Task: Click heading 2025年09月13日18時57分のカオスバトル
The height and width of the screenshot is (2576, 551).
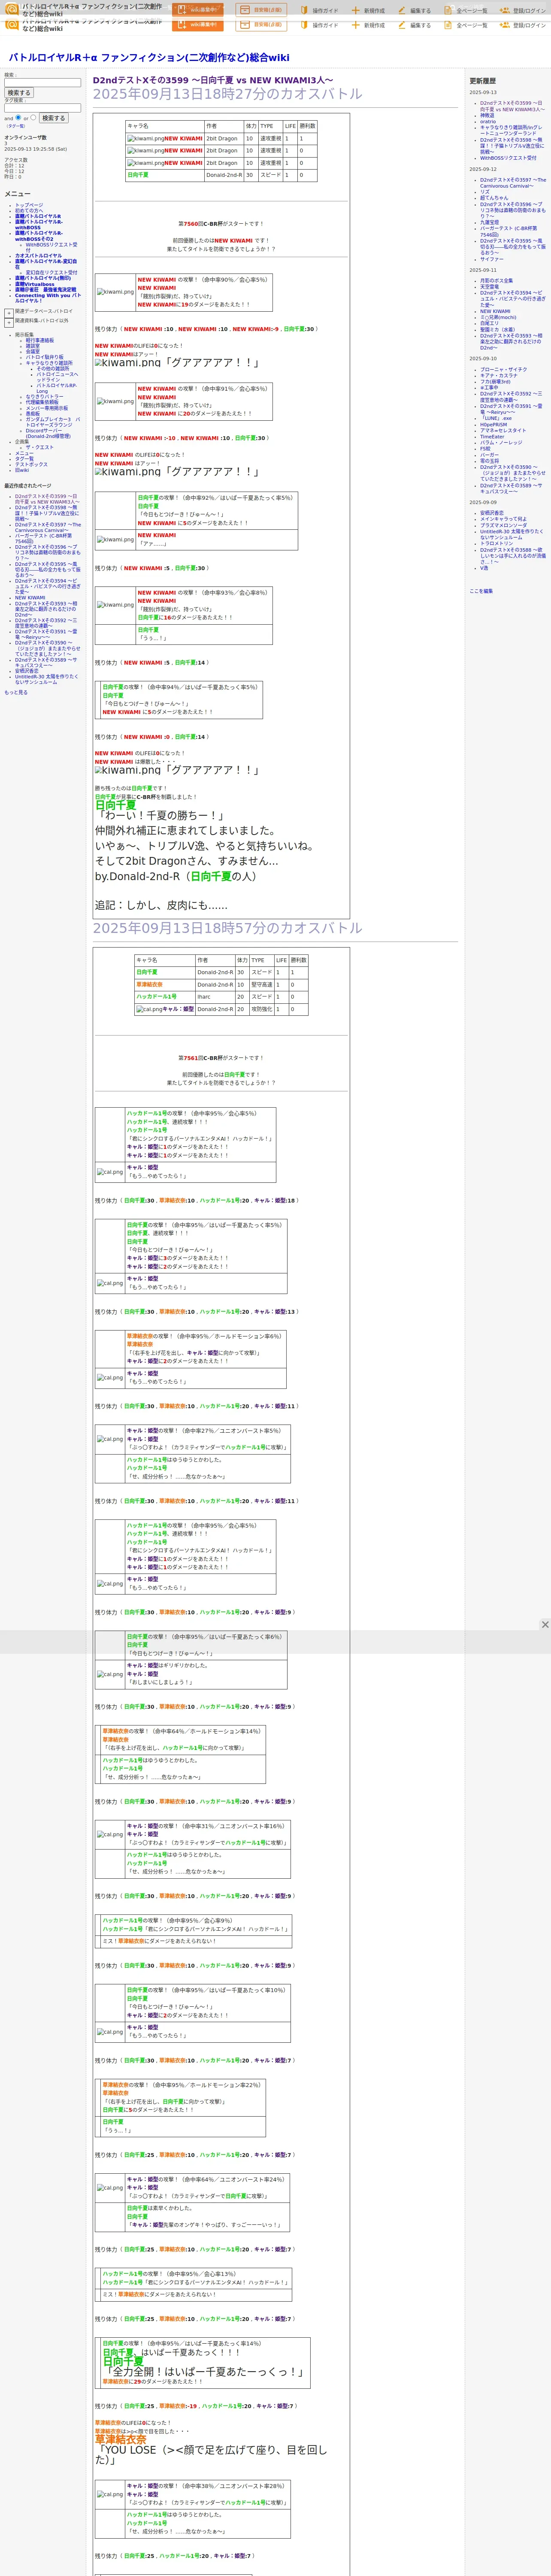Action: point(227,927)
